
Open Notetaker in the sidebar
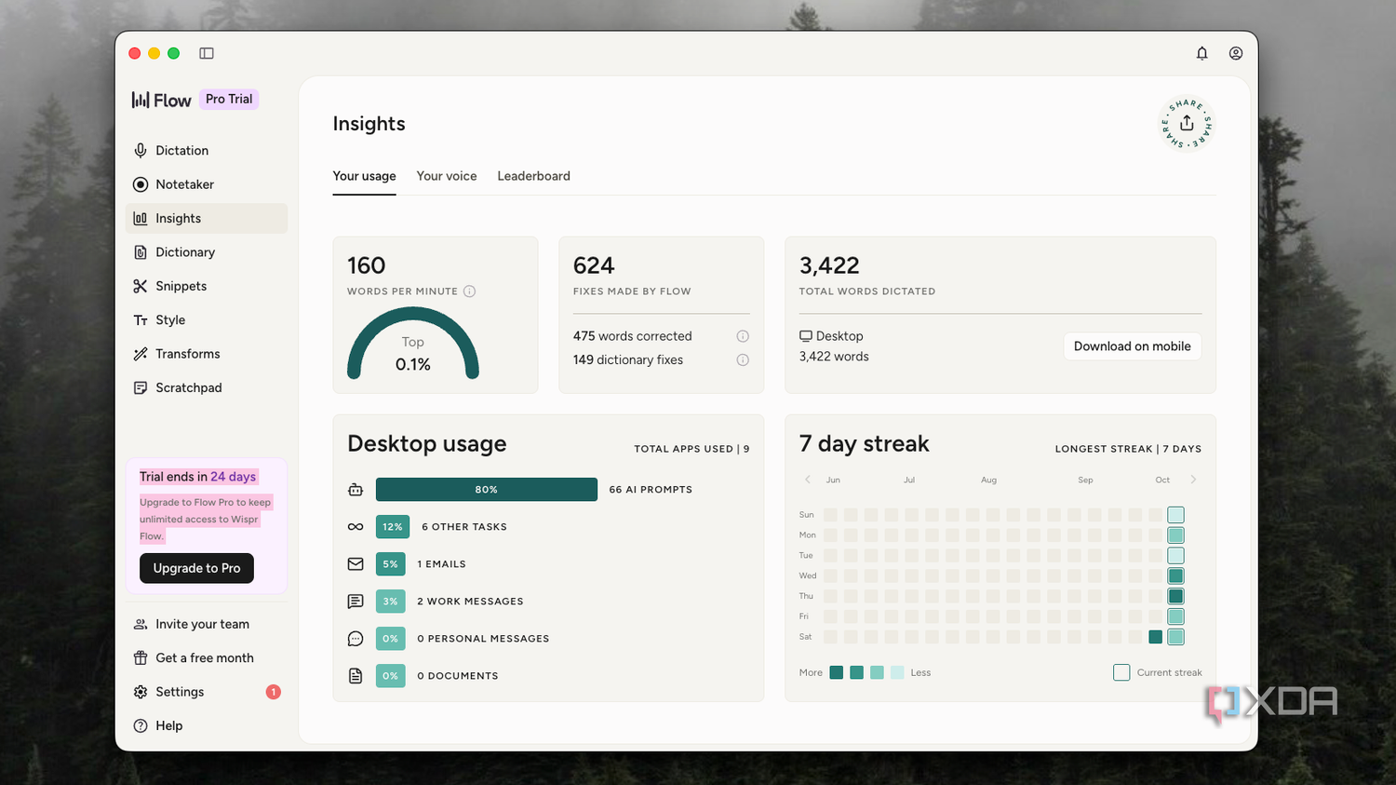tap(206, 184)
